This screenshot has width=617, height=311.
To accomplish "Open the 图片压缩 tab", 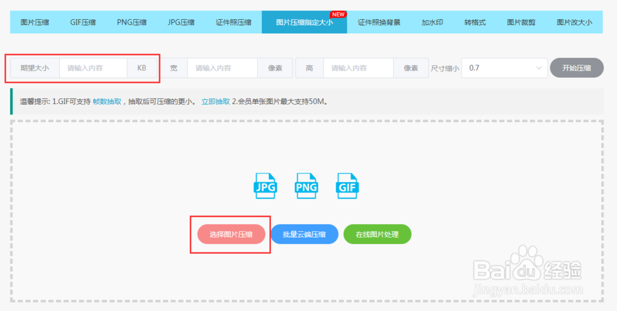I will 35,22.
